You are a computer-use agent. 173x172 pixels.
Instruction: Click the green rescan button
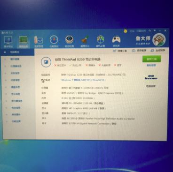coord(151,59)
